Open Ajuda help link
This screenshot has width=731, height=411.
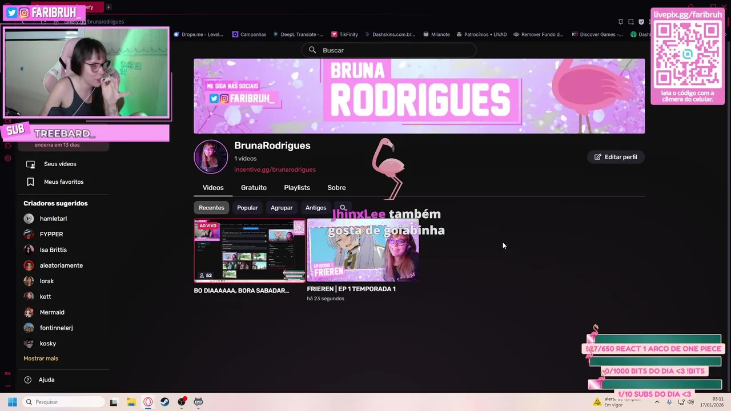pos(46,380)
